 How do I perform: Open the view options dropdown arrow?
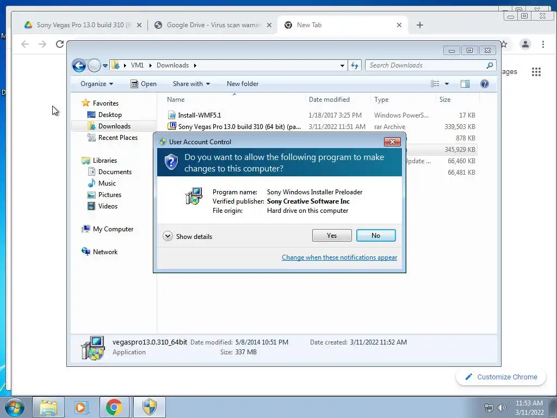point(447,84)
